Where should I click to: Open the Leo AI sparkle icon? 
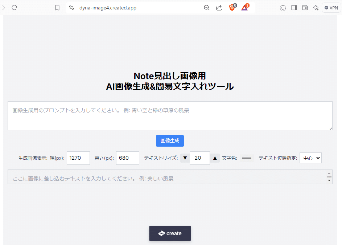point(316,8)
